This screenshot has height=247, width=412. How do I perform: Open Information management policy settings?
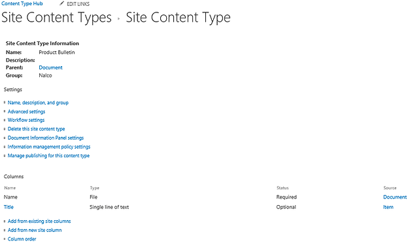(49, 147)
